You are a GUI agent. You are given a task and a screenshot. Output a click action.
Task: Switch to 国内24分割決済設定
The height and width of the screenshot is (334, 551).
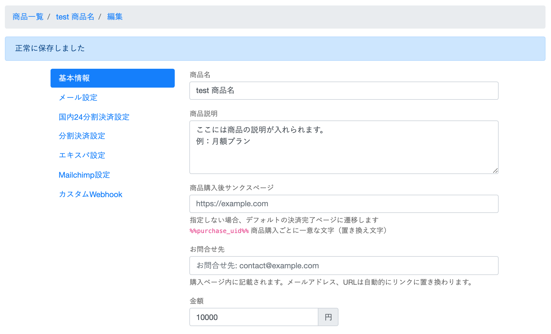[94, 117]
